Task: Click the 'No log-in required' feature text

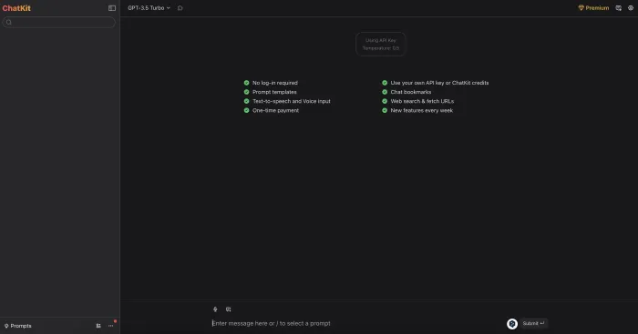Action: pyautogui.click(x=275, y=83)
